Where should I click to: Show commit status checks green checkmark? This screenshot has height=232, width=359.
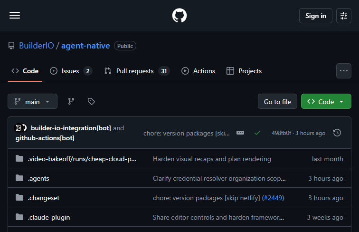(x=257, y=133)
